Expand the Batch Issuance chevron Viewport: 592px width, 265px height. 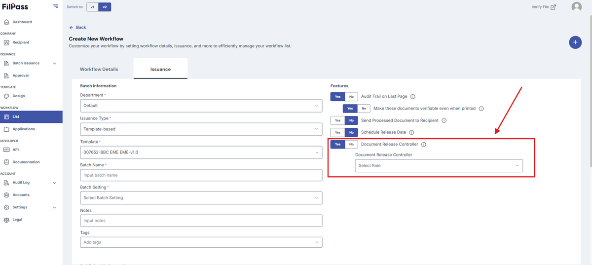pyautogui.click(x=54, y=63)
